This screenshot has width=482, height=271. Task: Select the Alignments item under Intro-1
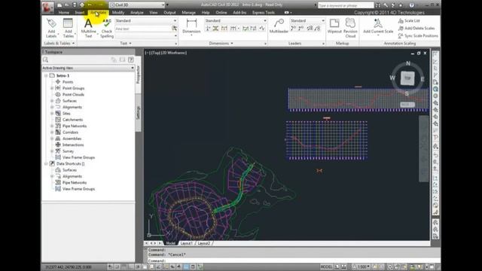[72, 107]
